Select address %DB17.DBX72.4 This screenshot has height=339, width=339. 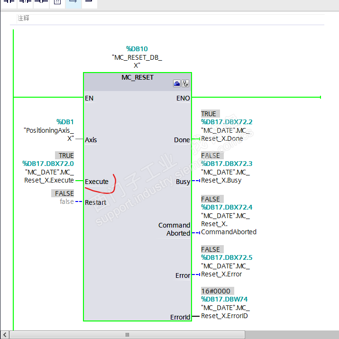227,207
